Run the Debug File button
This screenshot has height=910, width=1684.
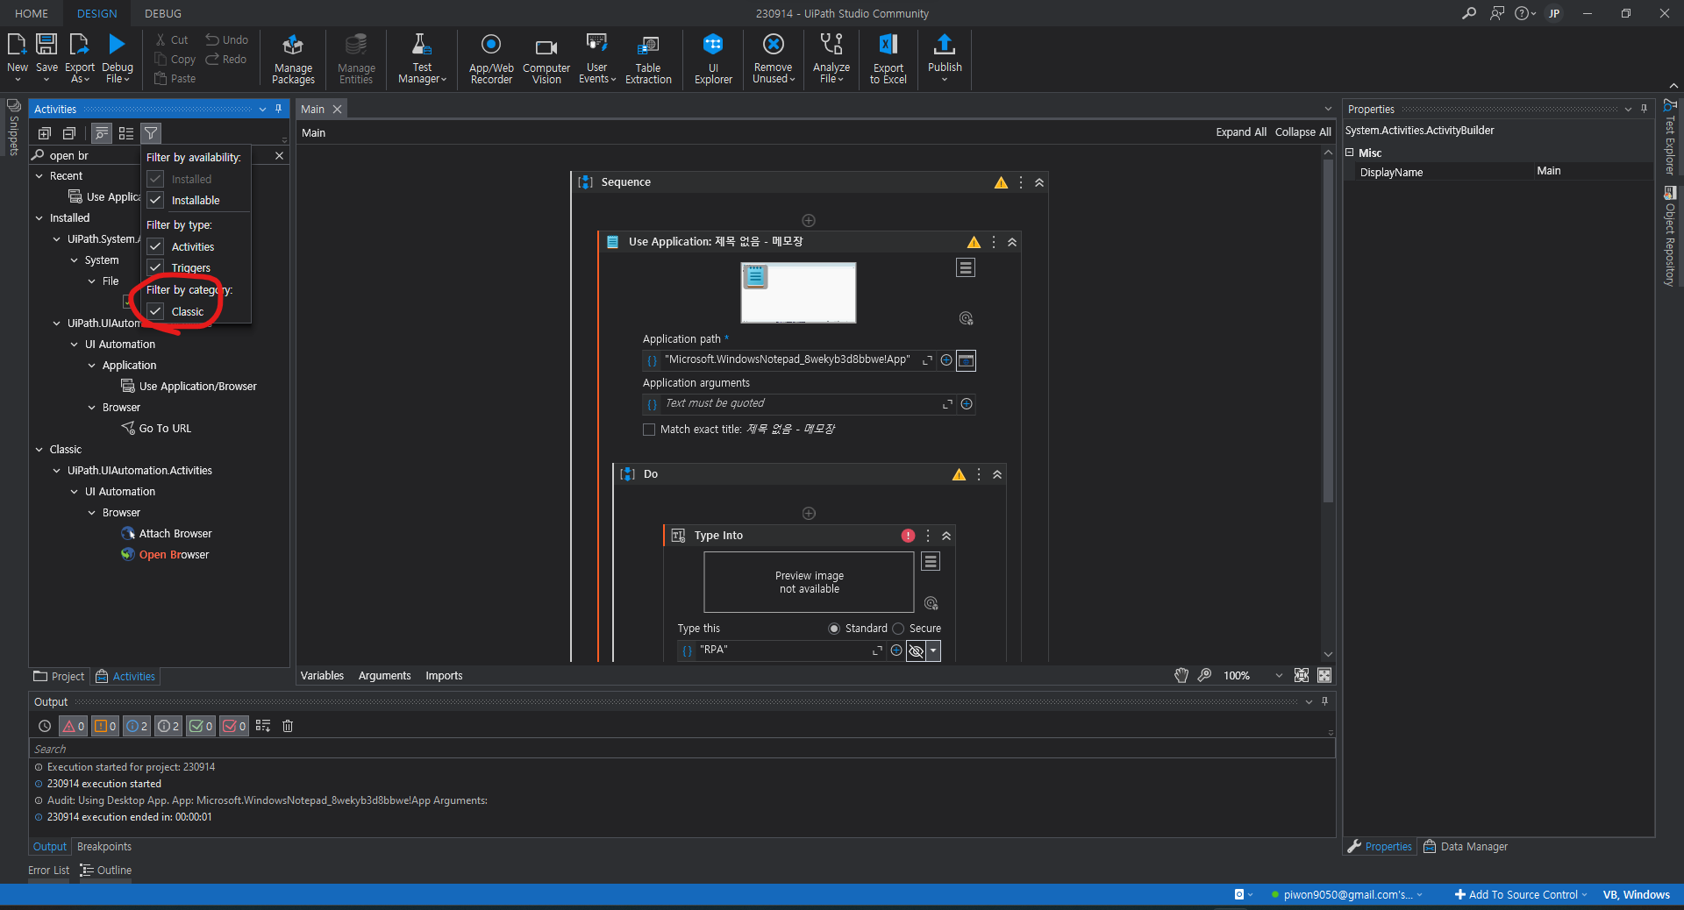117,58
